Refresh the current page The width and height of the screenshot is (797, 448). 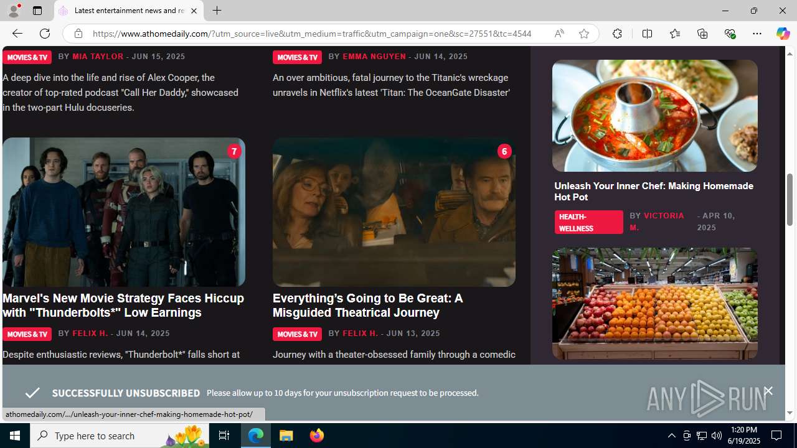pos(45,34)
